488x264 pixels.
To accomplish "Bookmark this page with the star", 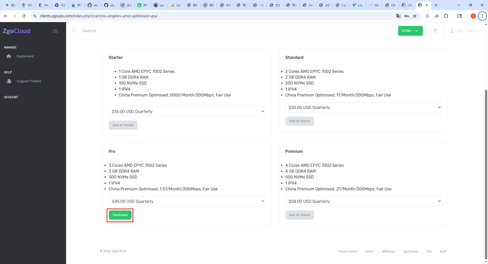I will 415,16.
